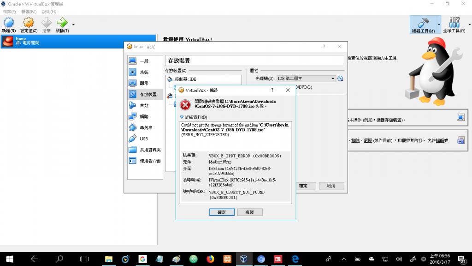Open the Windows Start menu
The image size is (472, 266).
pyautogui.click(x=9, y=259)
